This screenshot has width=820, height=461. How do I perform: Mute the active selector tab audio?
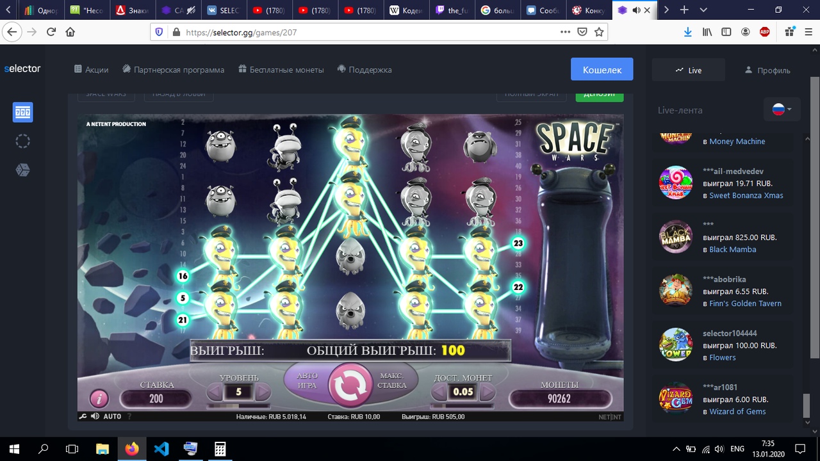coord(637,10)
